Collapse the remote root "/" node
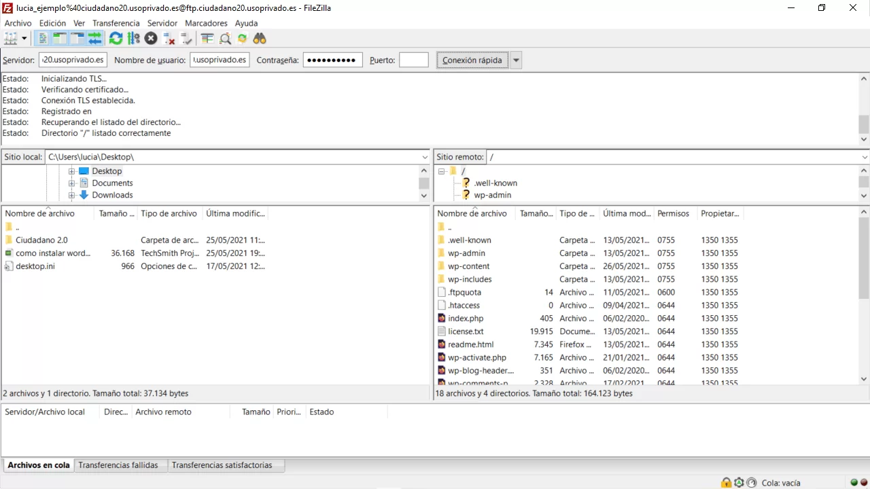 442,171
